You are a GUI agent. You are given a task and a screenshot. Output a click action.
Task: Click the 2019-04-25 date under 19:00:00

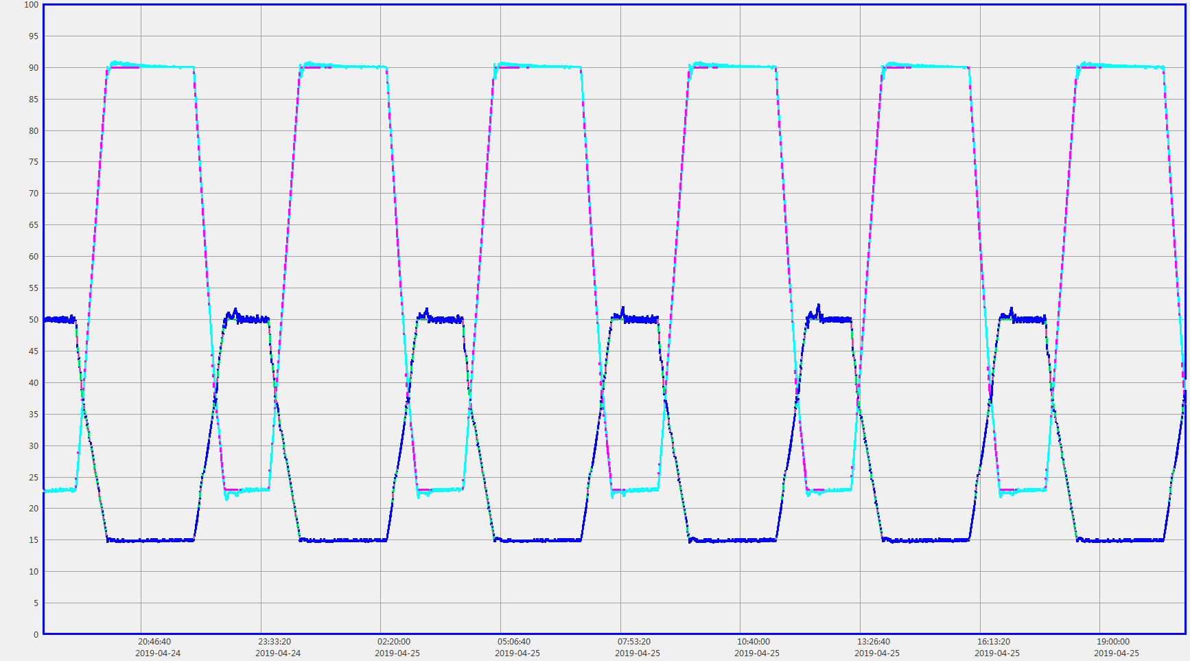click(1117, 653)
